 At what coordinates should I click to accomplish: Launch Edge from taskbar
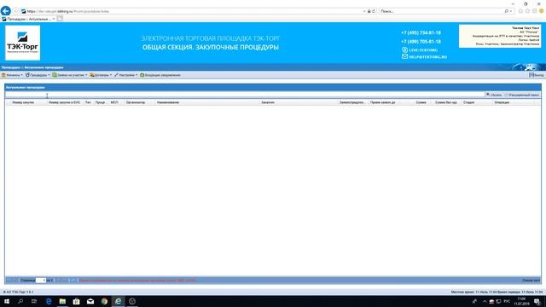coord(49,301)
